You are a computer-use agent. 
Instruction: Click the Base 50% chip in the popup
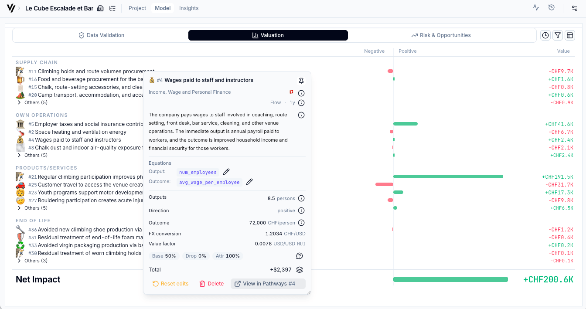pos(164,256)
